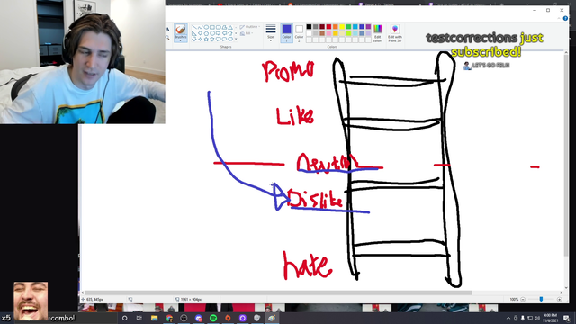Pick the Polygon shape
Viewport: 576px width, 324px height.
pos(224,27)
